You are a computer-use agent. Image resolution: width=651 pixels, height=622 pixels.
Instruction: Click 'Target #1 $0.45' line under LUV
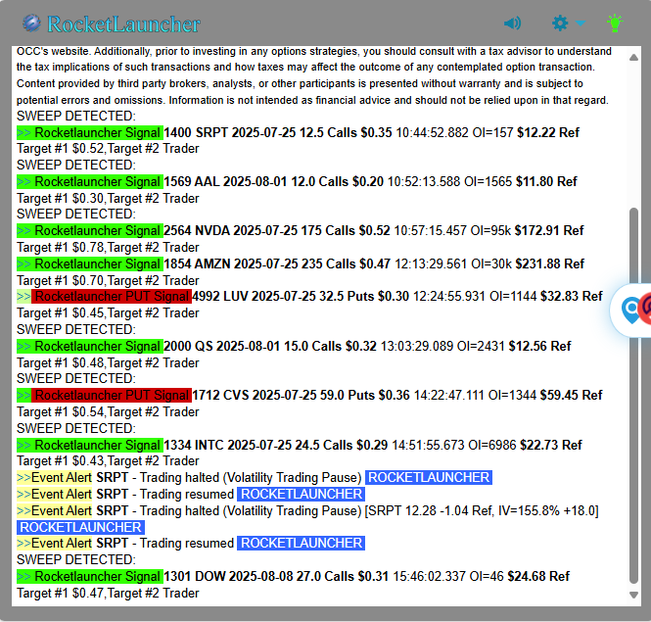tap(108, 312)
